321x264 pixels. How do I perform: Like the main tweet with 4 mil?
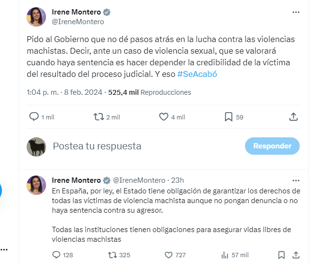point(164,117)
